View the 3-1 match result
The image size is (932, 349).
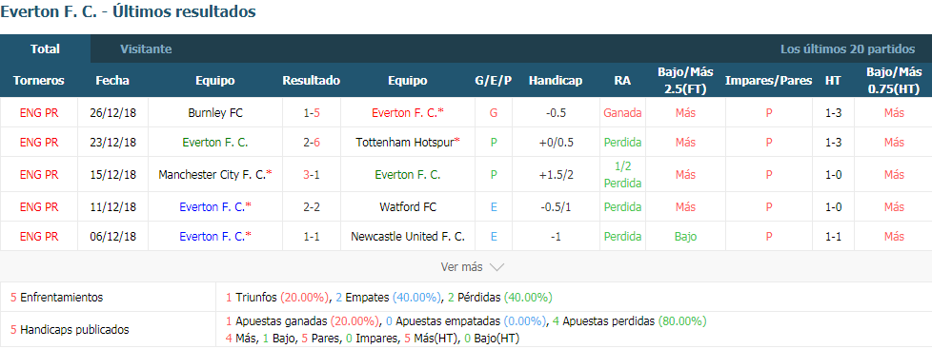point(312,175)
